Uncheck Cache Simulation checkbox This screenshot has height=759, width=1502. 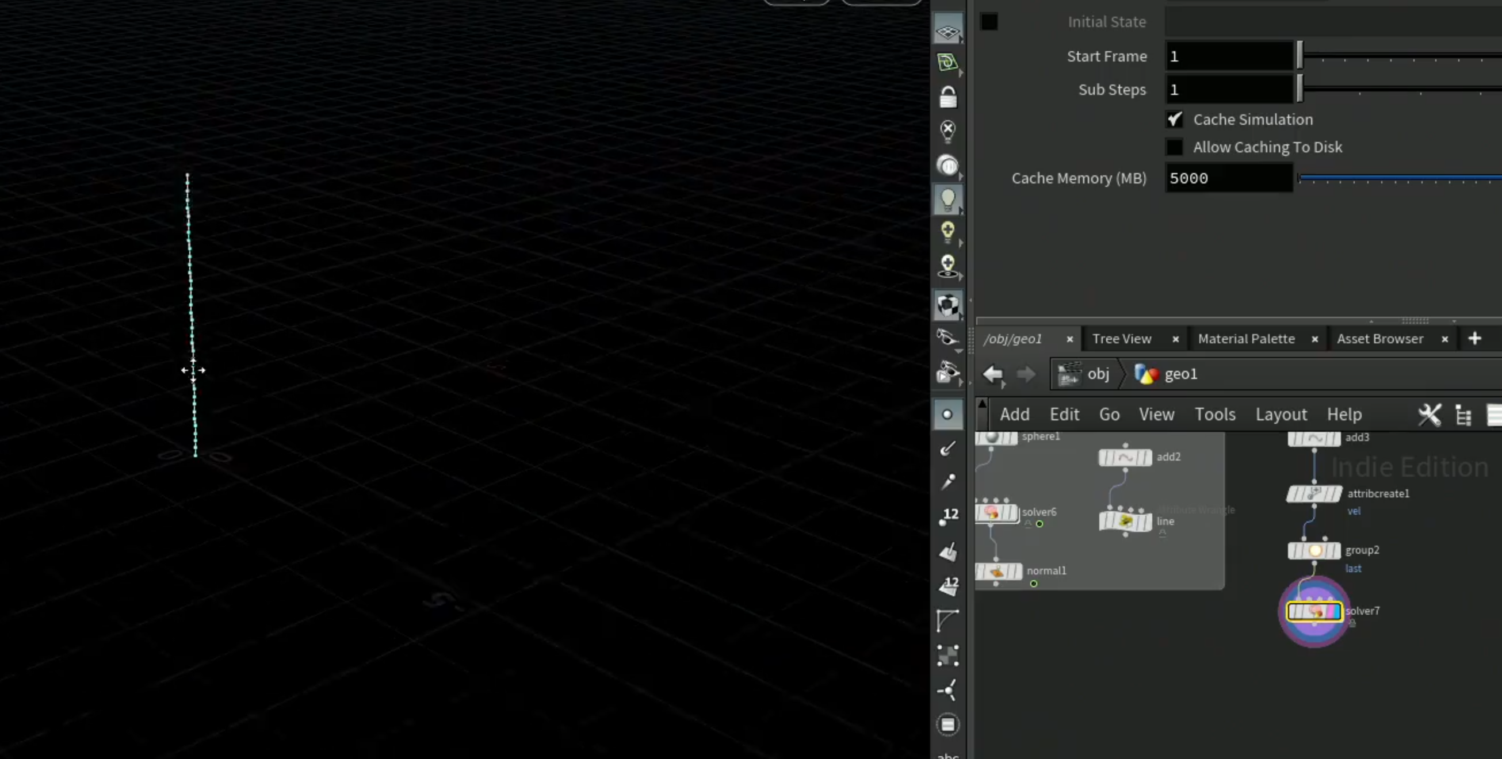pyautogui.click(x=1174, y=120)
